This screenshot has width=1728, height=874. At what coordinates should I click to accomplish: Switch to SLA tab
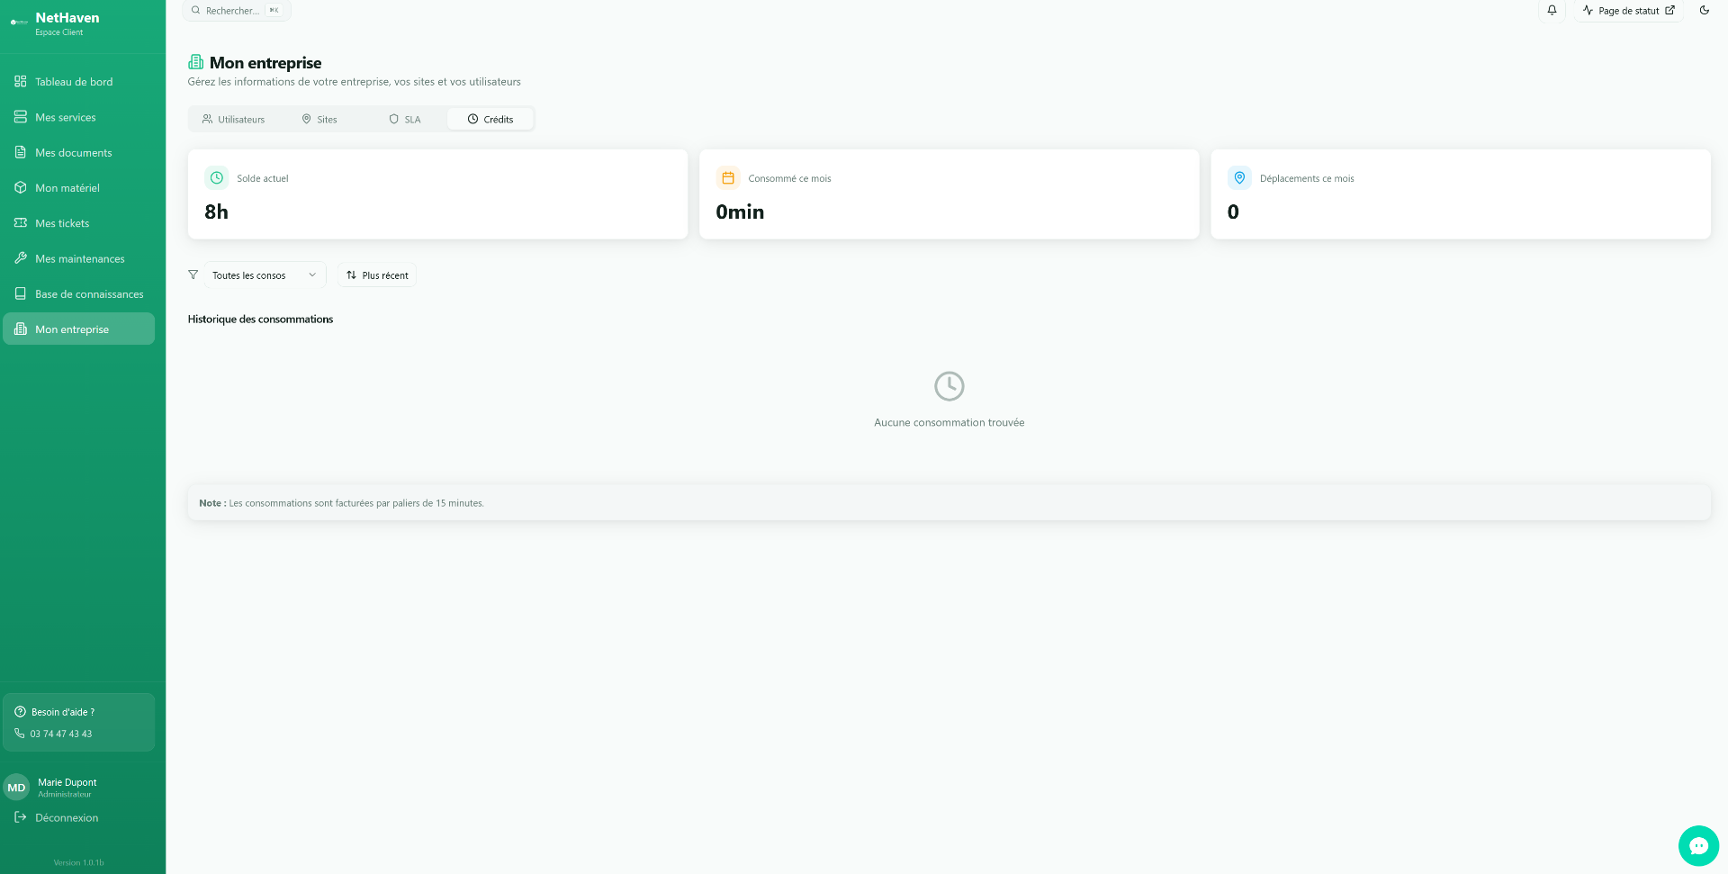pyautogui.click(x=405, y=119)
